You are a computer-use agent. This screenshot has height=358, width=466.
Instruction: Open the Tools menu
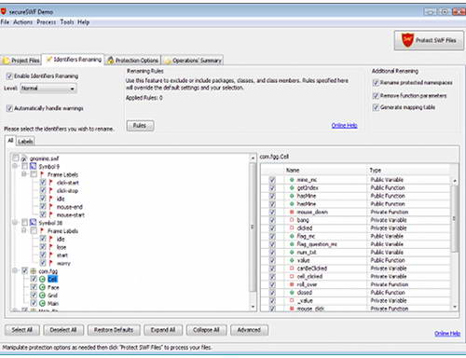coord(67,22)
